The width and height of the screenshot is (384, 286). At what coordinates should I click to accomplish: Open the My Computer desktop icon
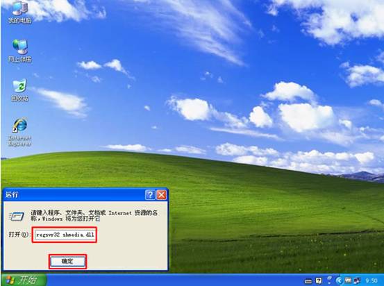pos(20,12)
